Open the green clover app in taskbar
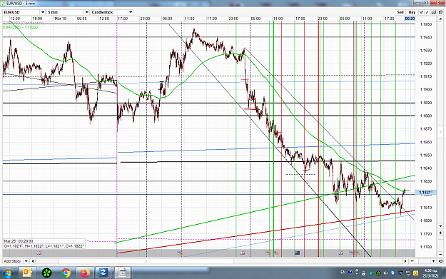 pos(46,273)
